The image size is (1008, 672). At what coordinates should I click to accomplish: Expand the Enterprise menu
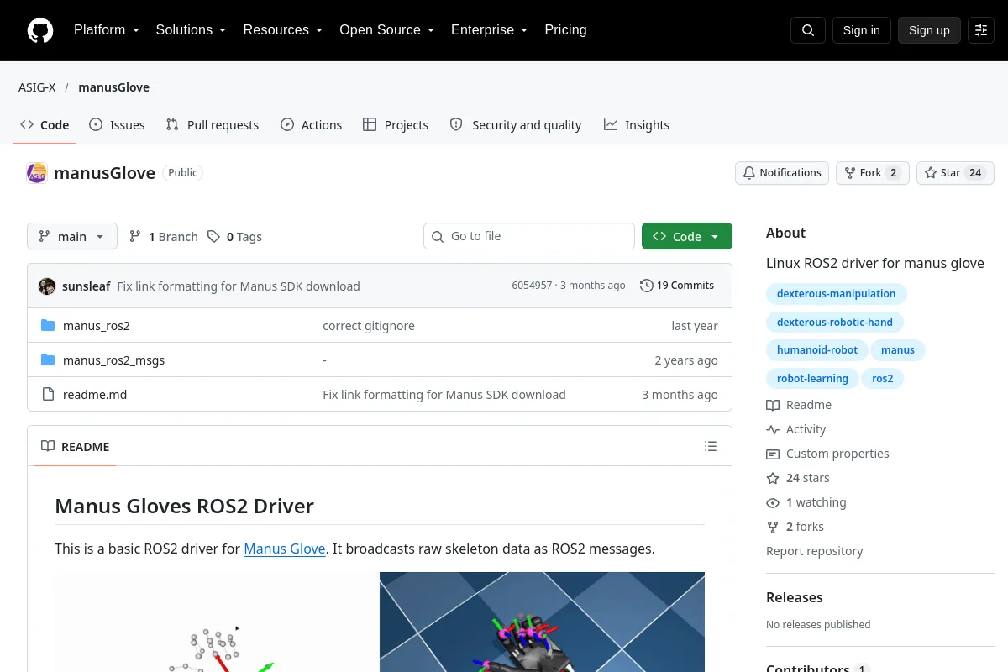(x=490, y=30)
